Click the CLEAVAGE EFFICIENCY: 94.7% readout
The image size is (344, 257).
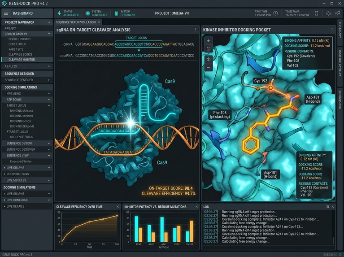[x=169, y=194]
